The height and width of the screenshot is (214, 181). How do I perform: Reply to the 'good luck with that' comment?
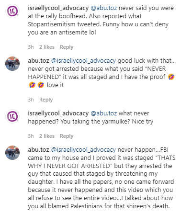46,100
